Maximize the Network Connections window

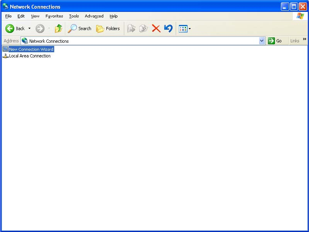pyautogui.click(x=294, y=7)
